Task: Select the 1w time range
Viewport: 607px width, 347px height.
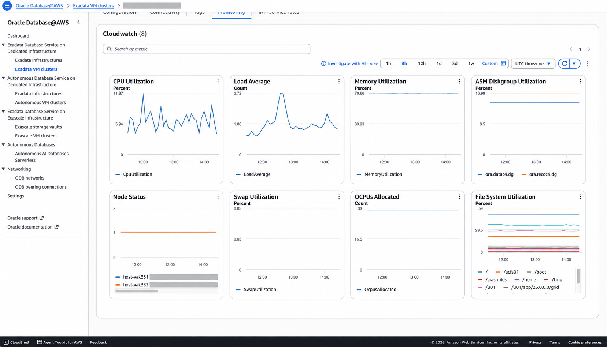Action: click(x=471, y=64)
